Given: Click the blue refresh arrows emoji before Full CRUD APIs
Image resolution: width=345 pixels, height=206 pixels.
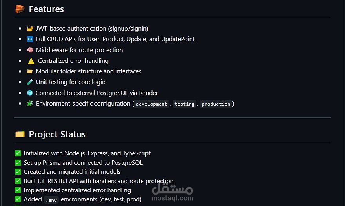Looking at the screenshot, I should click(x=30, y=39).
